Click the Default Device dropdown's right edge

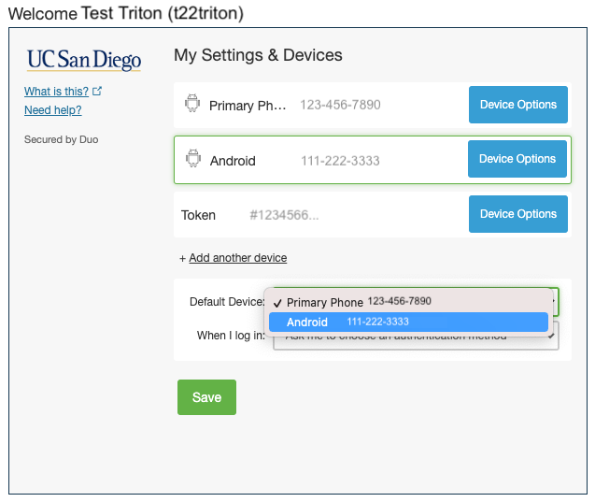(555, 301)
